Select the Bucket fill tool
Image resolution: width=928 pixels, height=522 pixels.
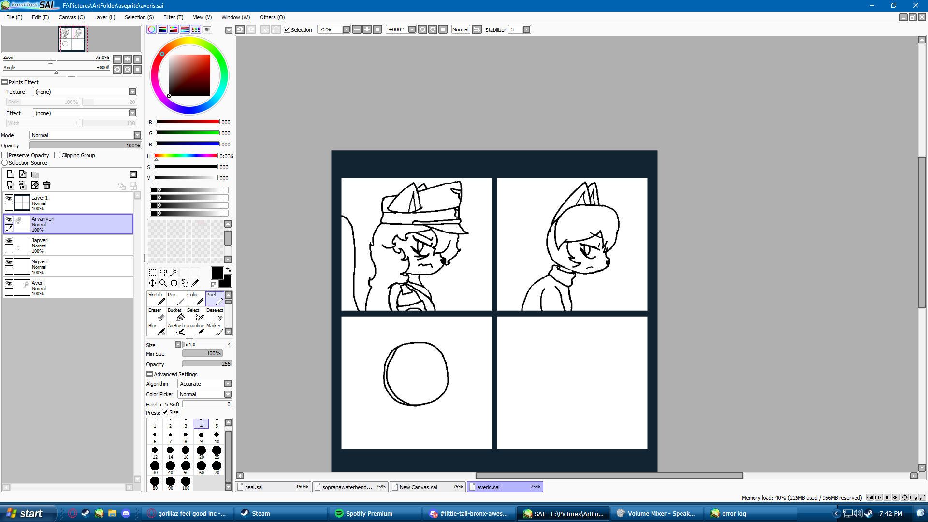pos(175,314)
